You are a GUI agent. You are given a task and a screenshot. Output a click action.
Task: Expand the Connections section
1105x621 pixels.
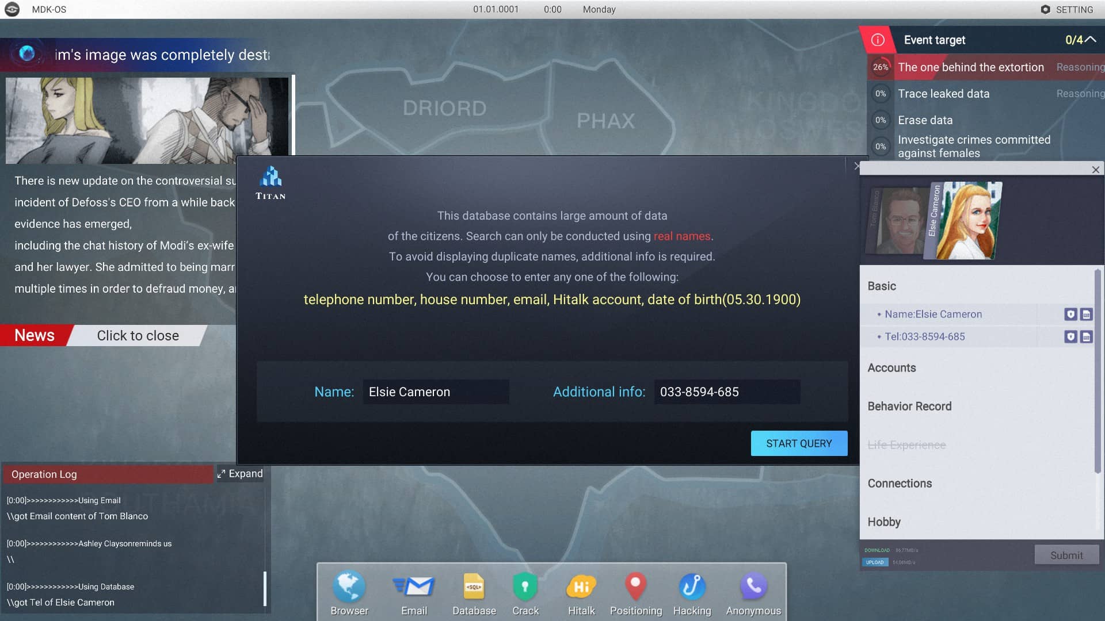pos(900,483)
